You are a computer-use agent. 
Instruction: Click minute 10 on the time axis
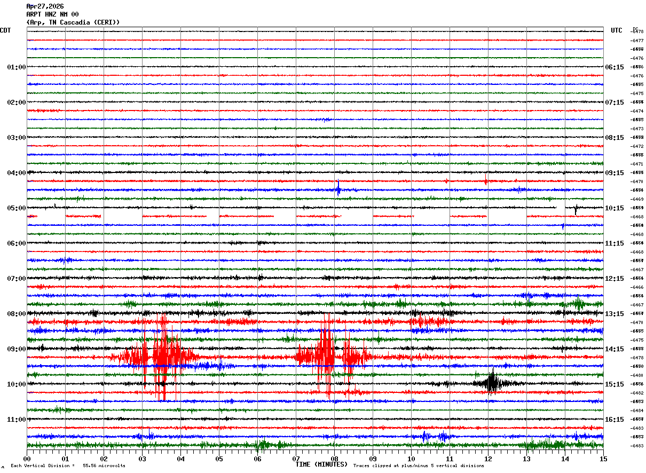pyautogui.click(x=411, y=459)
